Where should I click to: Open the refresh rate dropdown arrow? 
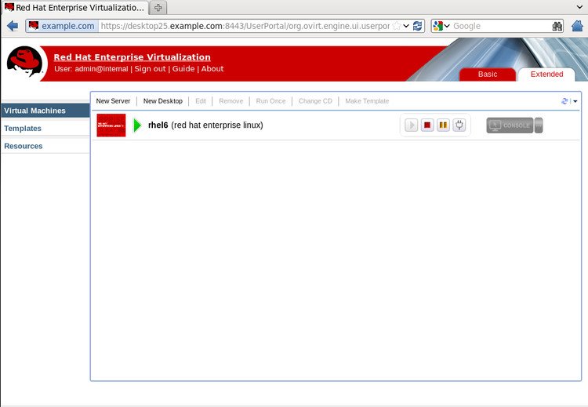coord(575,101)
